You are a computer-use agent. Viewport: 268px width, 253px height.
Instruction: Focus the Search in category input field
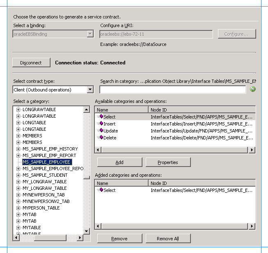coord(173,90)
